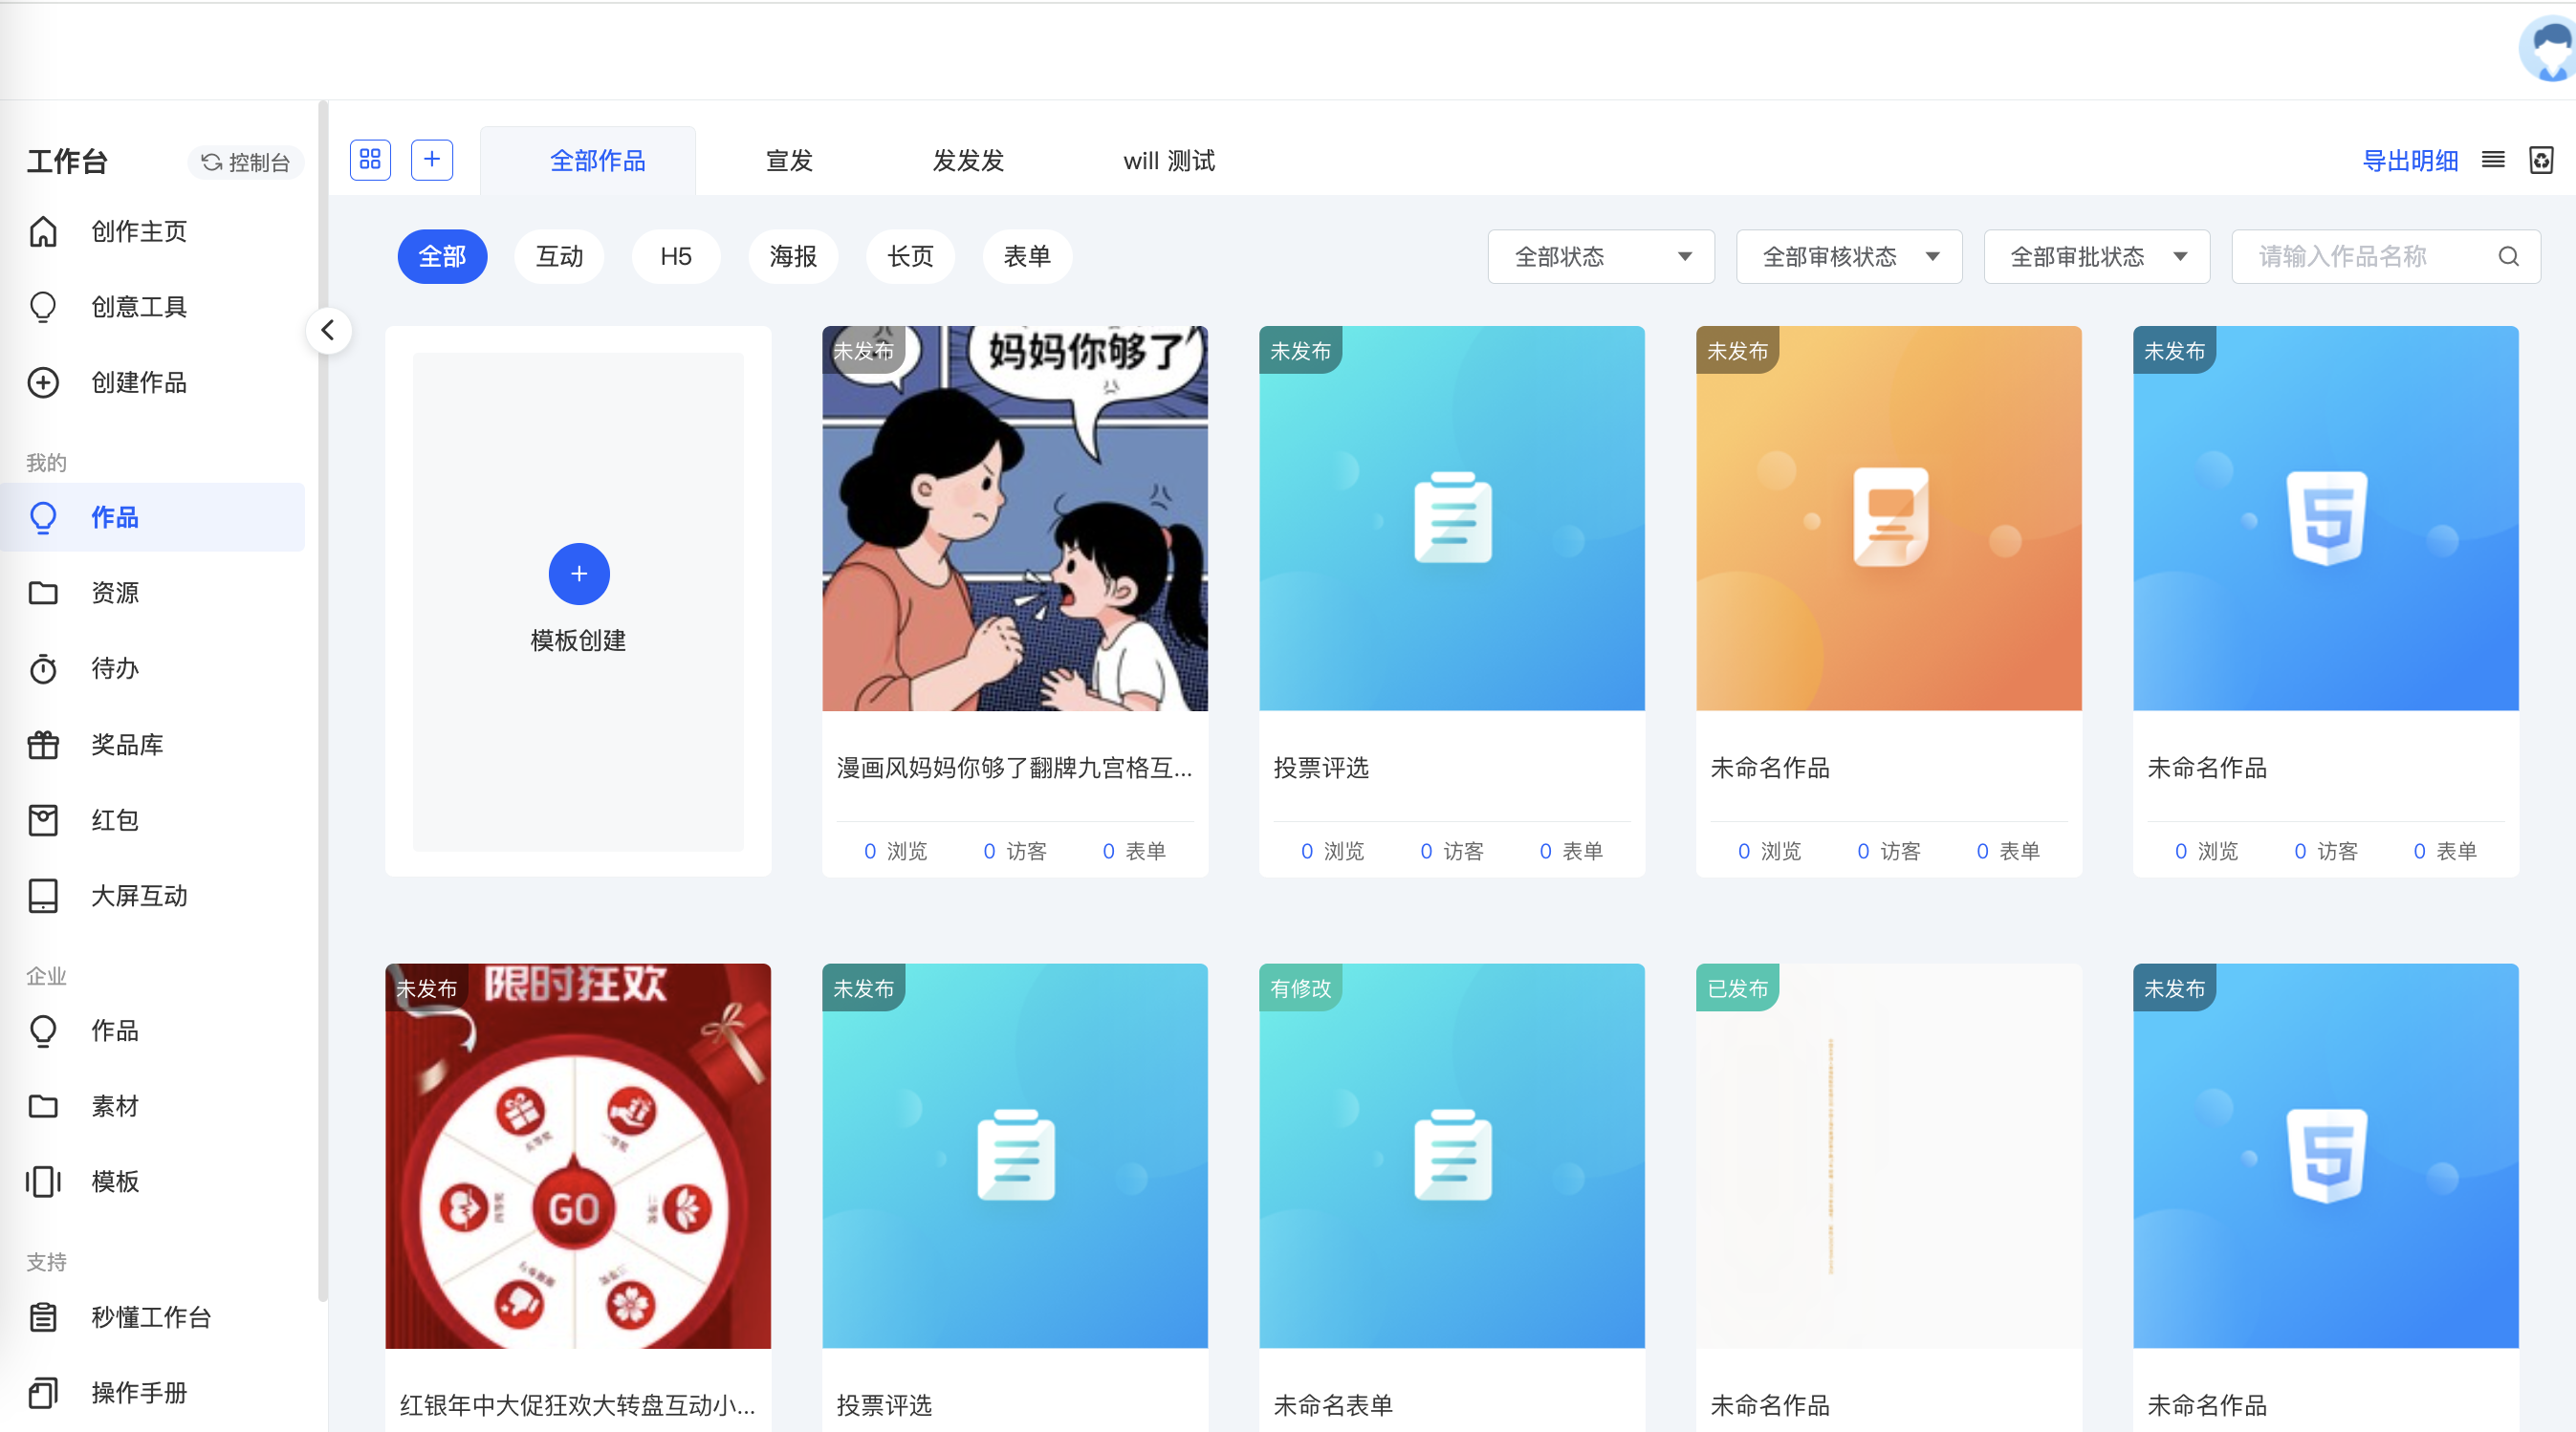
Task: Switch to the will 测试 tab
Action: pyautogui.click(x=1168, y=161)
